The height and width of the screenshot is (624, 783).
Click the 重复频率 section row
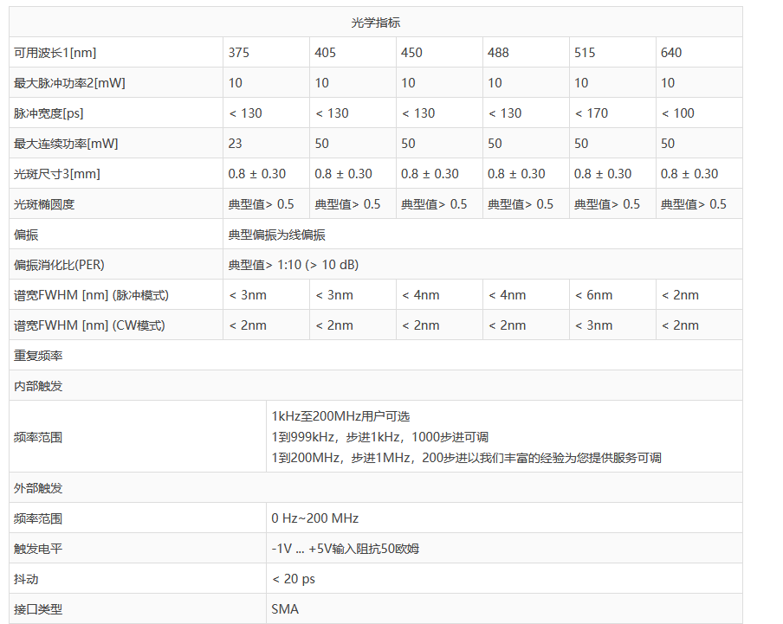click(38, 356)
